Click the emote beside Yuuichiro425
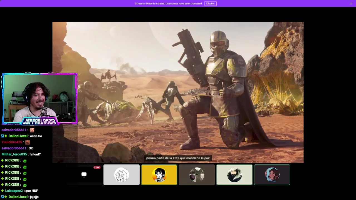This screenshot has width=356, height=200. 27,142
